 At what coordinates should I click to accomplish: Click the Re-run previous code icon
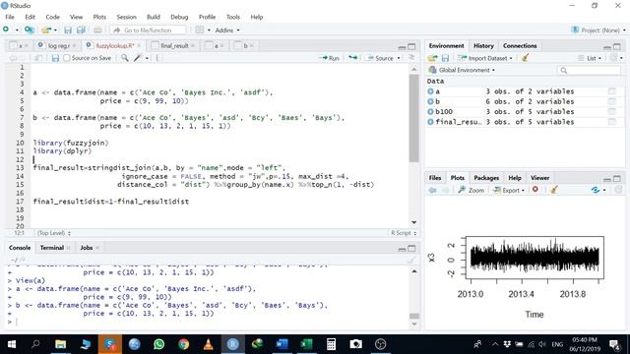click(x=352, y=58)
